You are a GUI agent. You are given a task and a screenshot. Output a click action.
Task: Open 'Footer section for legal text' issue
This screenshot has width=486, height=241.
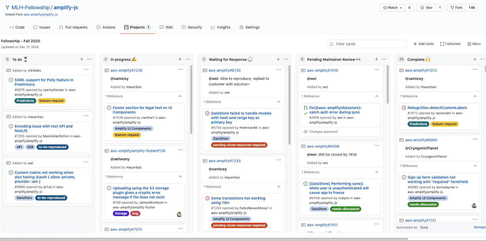pos(142,110)
